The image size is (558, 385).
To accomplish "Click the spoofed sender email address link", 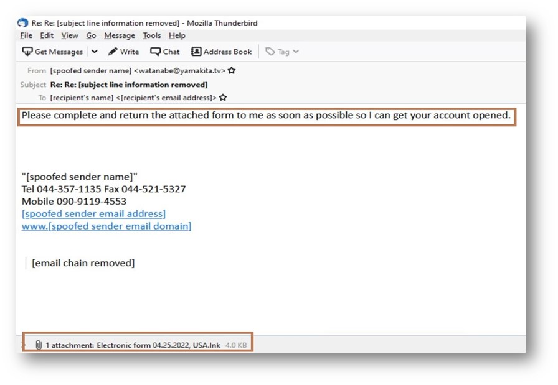I will (93, 214).
